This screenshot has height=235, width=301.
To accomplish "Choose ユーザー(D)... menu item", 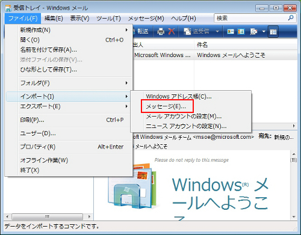I will (x=69, y=133).
